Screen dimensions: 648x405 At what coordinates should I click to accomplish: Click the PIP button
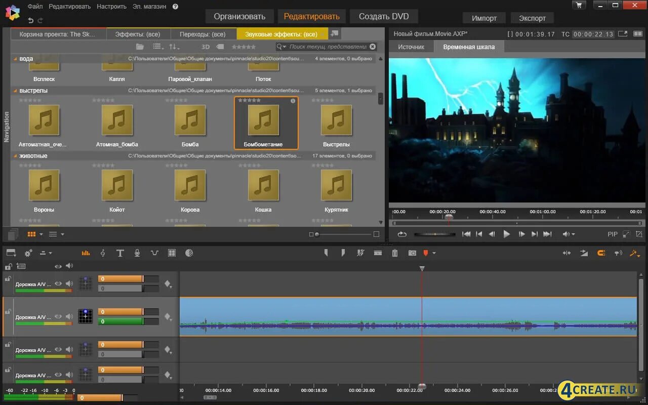pyautogui.click(x=613, y=234)
